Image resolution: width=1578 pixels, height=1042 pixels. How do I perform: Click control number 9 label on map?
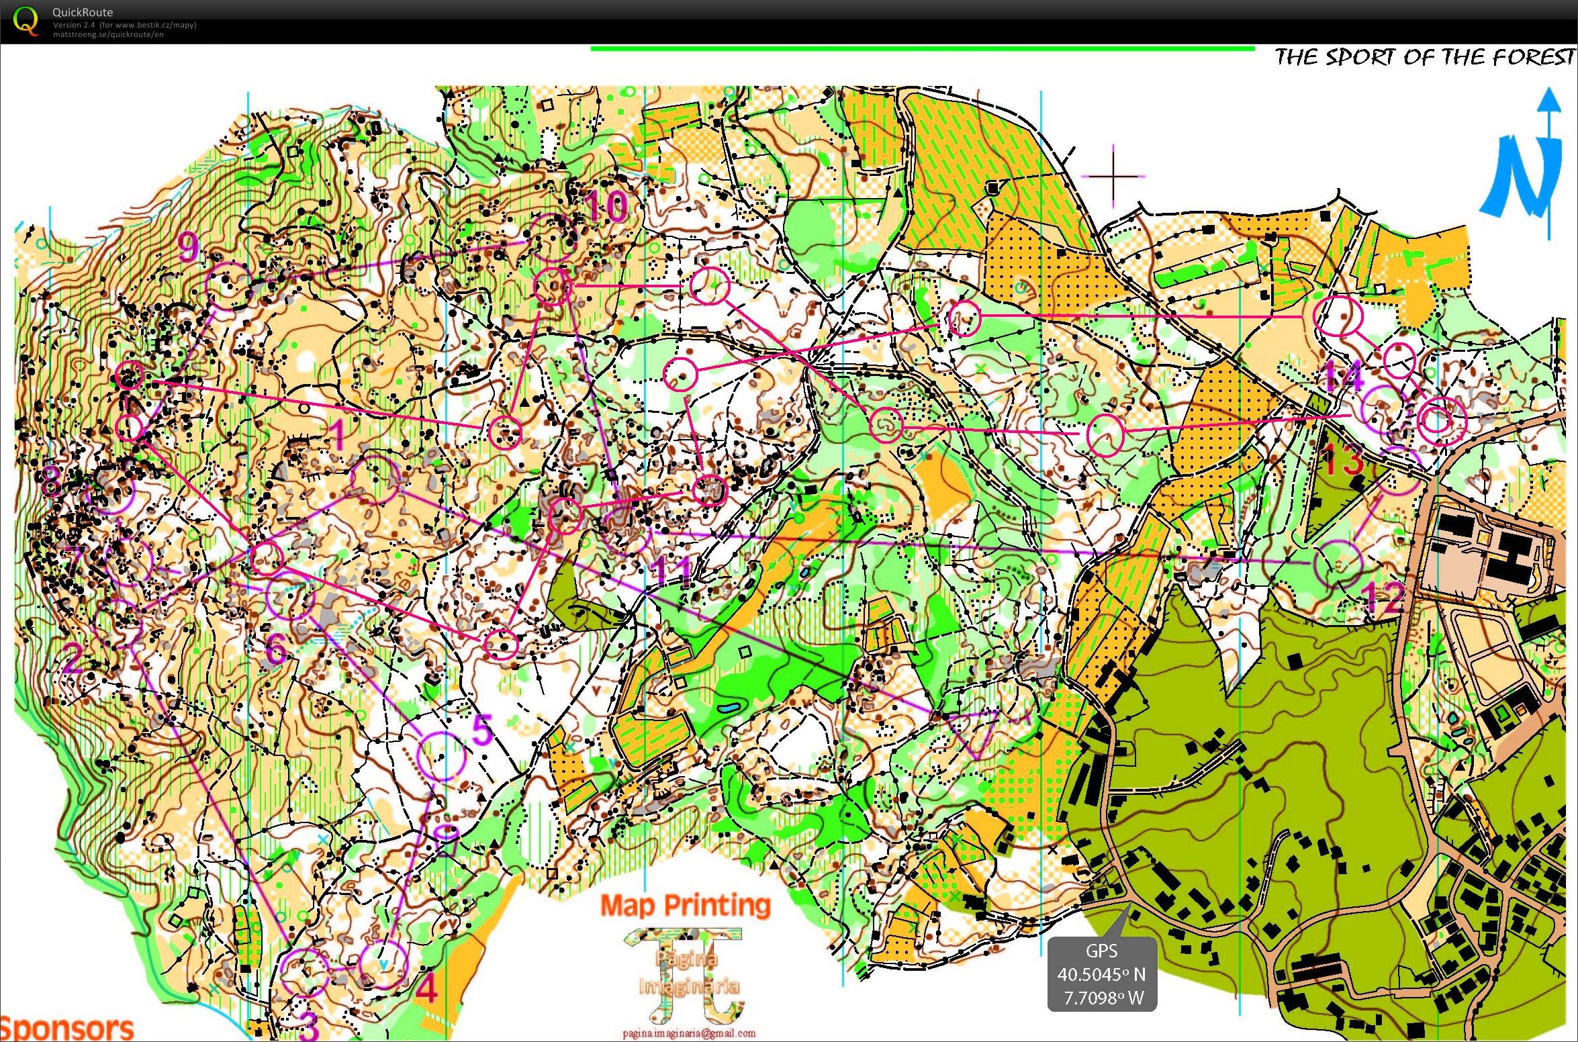click(189, 248)
